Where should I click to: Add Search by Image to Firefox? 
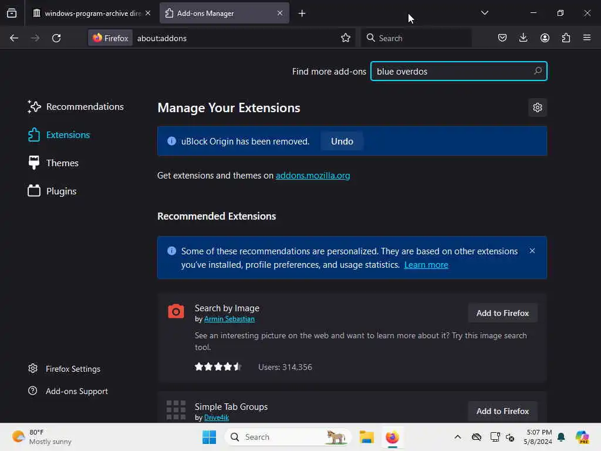point(502,314)
